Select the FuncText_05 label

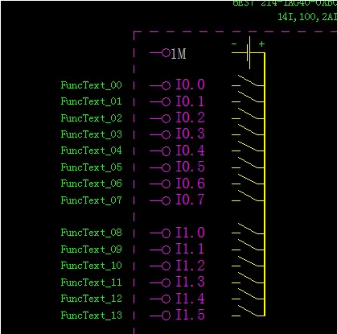[91, 167]
